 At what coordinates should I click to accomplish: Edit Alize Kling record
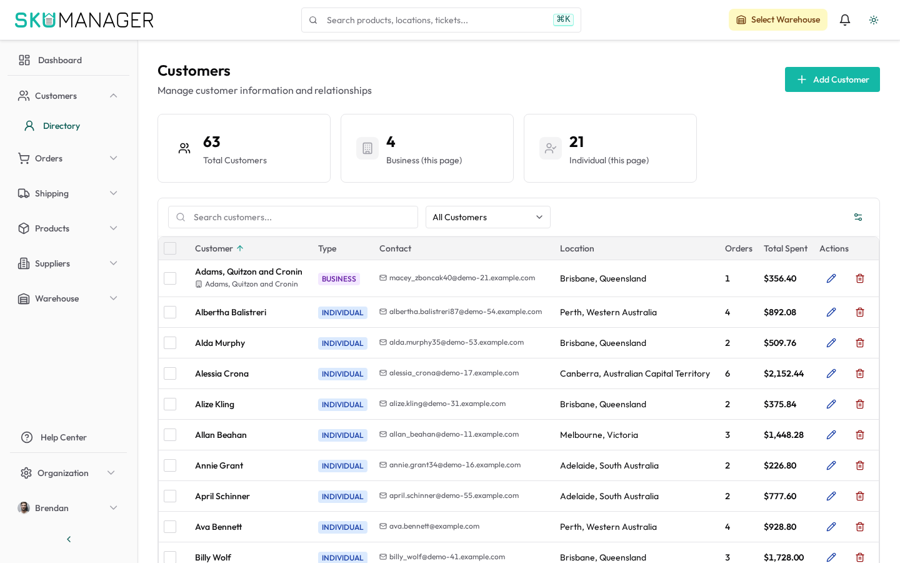(831, 404)
